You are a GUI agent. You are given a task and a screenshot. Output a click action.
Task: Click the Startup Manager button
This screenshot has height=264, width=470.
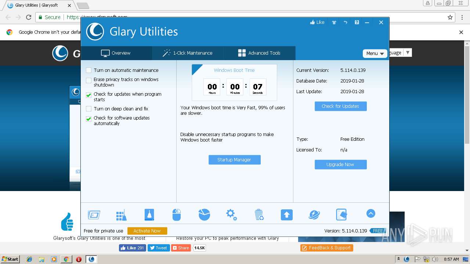(x=234, y=160)
